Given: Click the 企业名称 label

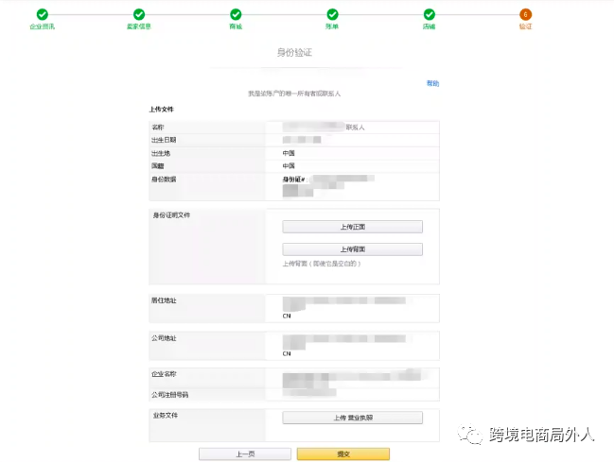Looking at the screenshot, I should click(x=164, y=374).
